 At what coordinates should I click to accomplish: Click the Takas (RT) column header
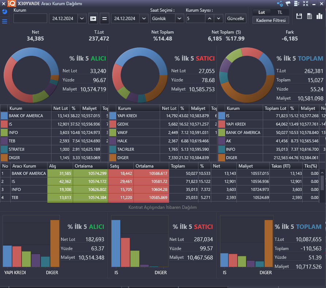point(286,166)
